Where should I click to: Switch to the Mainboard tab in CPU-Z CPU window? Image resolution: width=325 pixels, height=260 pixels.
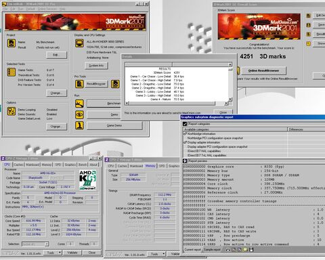pyautogui.click(x=32, y=165)
